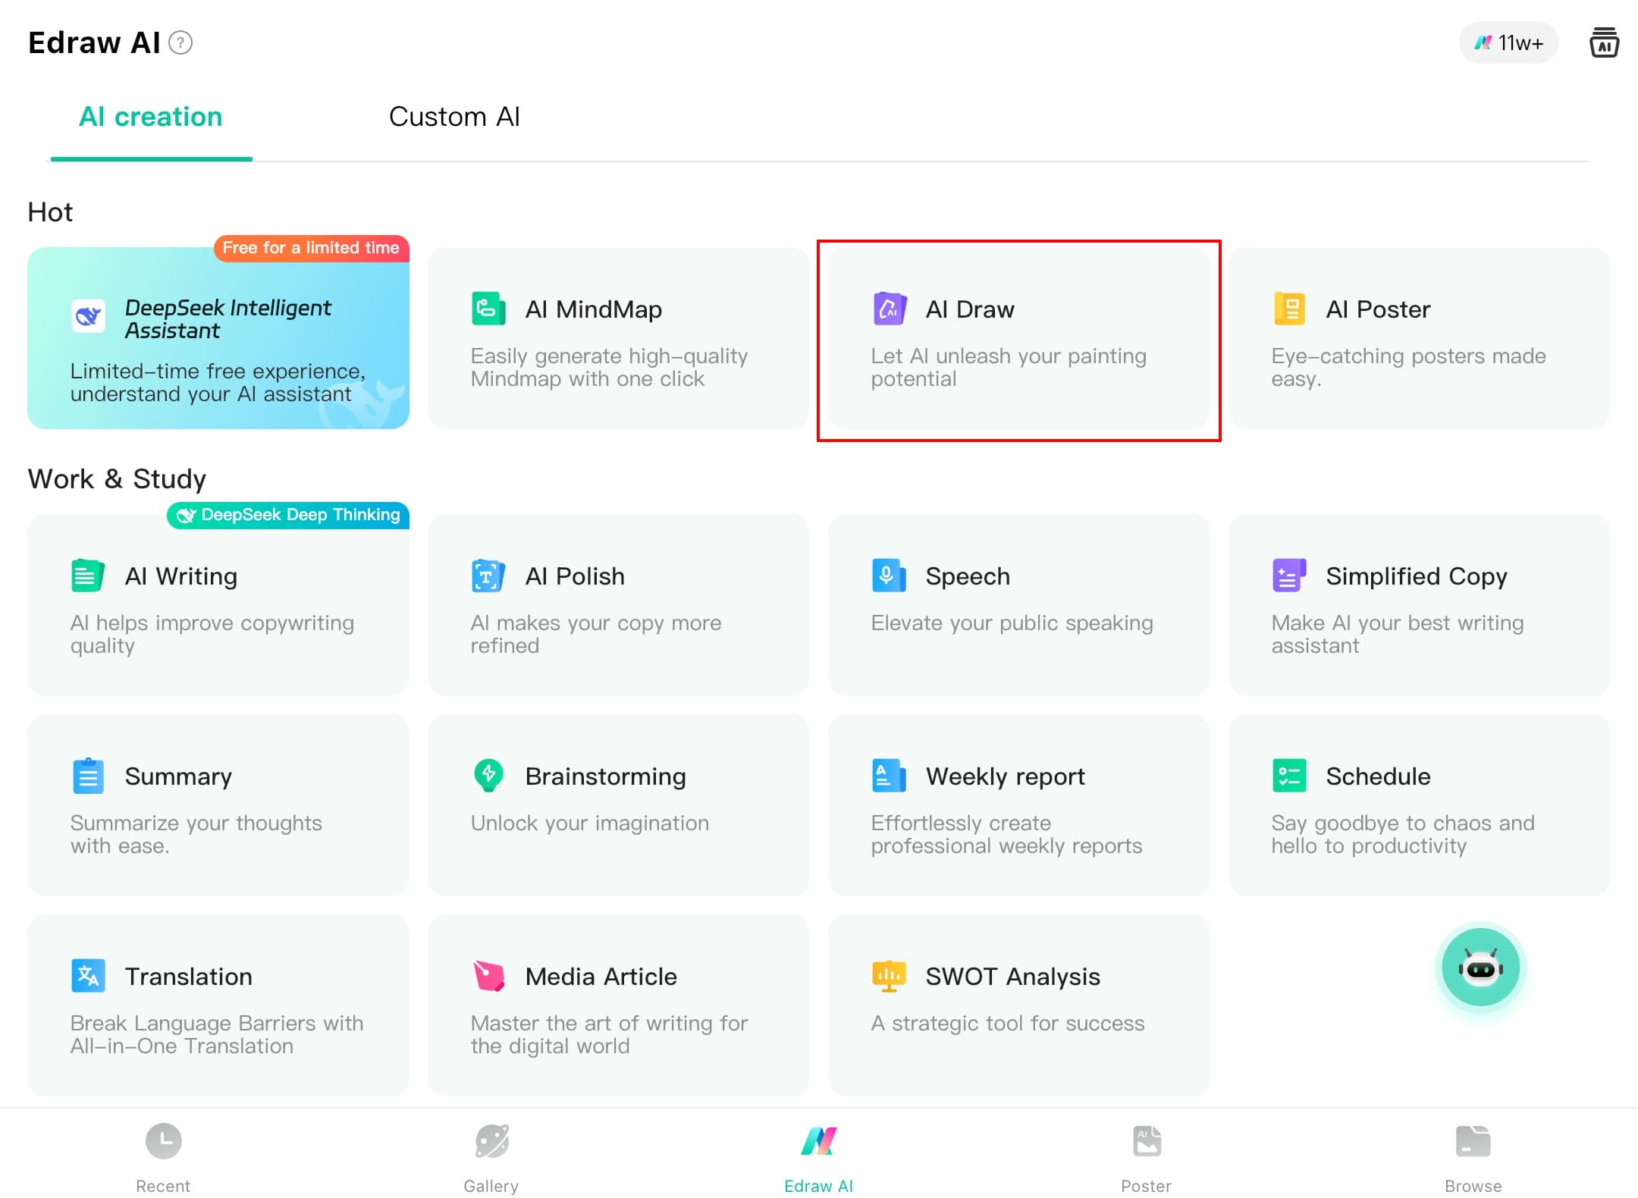Open the Translation card
The height and width of the screenshot is (1198, 1638).
218,1005
